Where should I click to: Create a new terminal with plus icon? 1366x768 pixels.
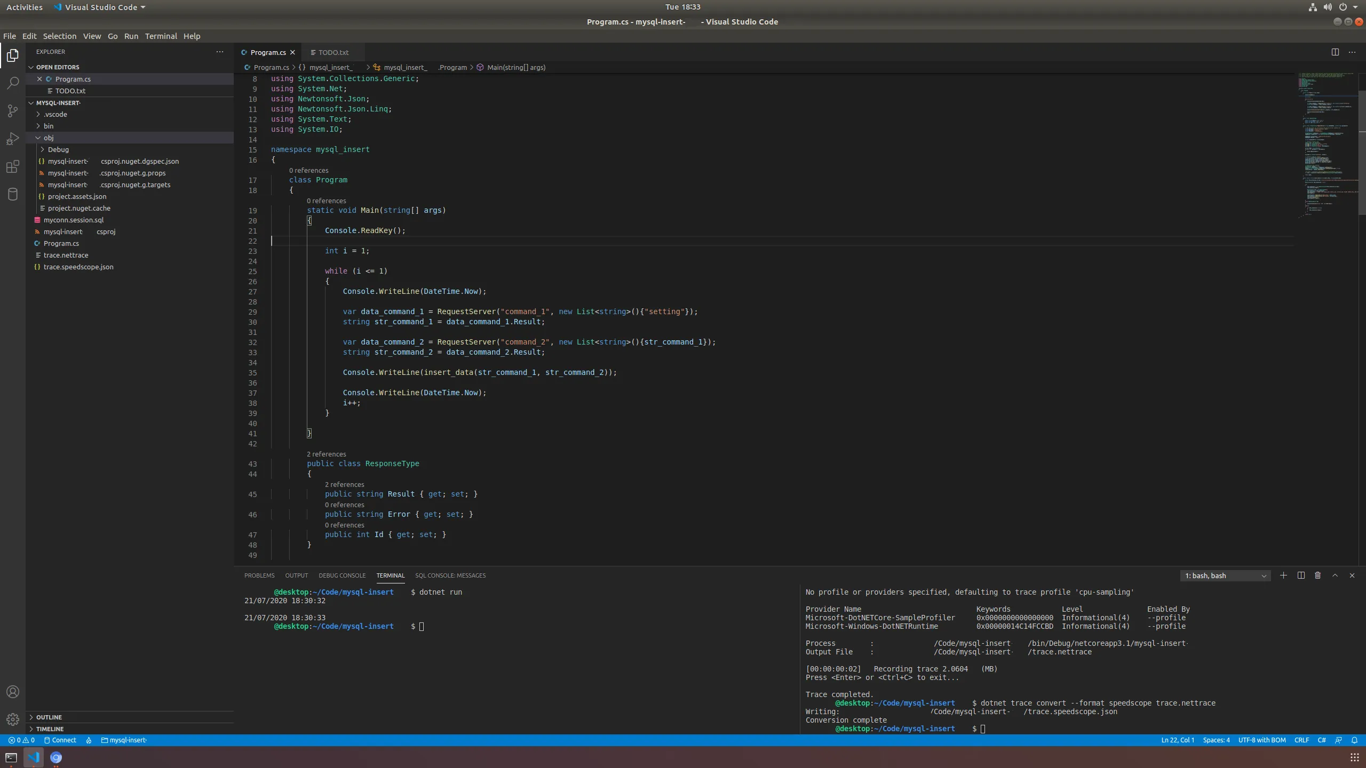click(x=1283, y=575)
